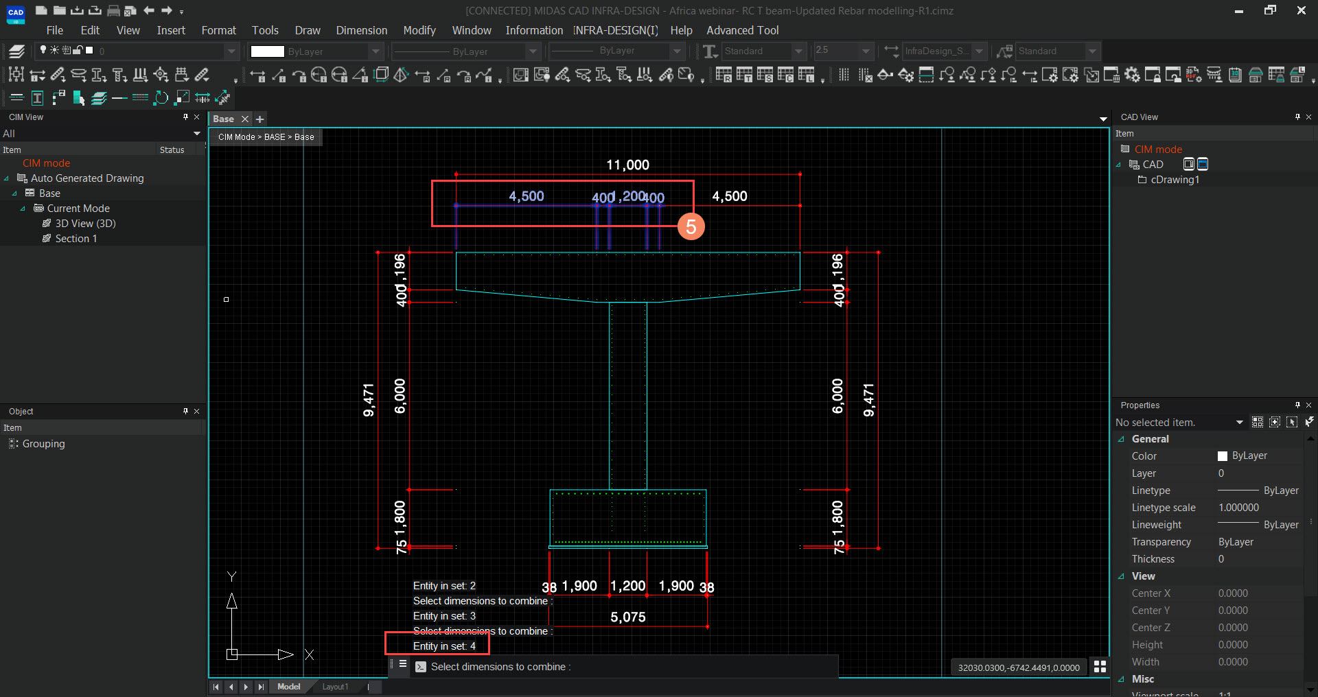Redo with the right arrow icon

[x=166, y=10]
